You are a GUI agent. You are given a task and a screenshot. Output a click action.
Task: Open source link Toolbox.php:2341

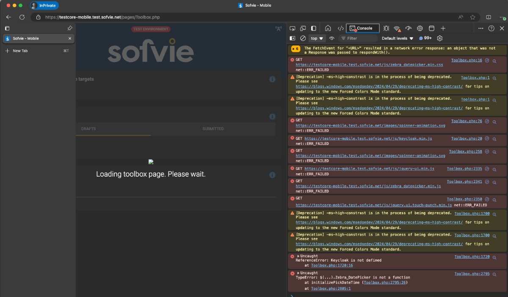tap(464, 182)
